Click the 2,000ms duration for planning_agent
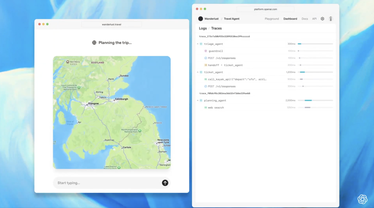The height and width of the screenshot is (208, 374). click(x=290, y=101)
